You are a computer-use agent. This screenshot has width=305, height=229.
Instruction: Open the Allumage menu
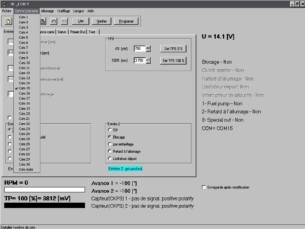47,11
